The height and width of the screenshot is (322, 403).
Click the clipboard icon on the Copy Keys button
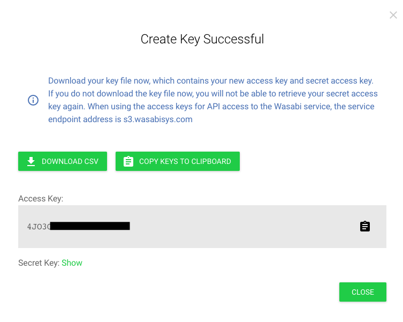128,161
